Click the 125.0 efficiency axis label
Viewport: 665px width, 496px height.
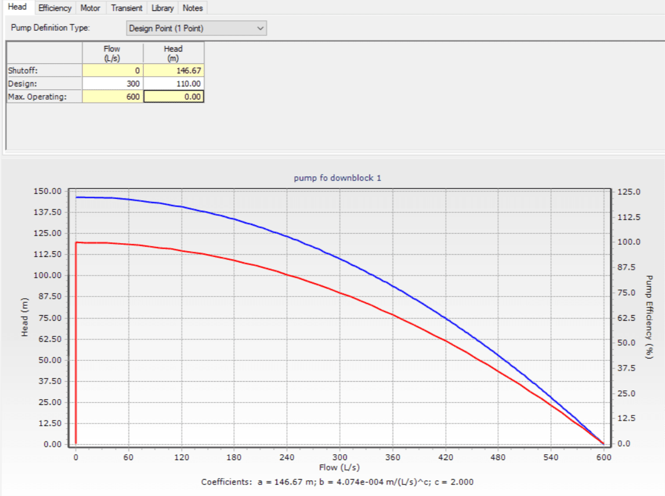pyautogui.click(x=628, y=192)
